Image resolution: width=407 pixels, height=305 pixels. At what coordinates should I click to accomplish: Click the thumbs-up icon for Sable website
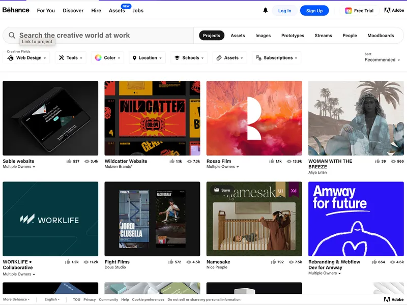coord(69,161)
